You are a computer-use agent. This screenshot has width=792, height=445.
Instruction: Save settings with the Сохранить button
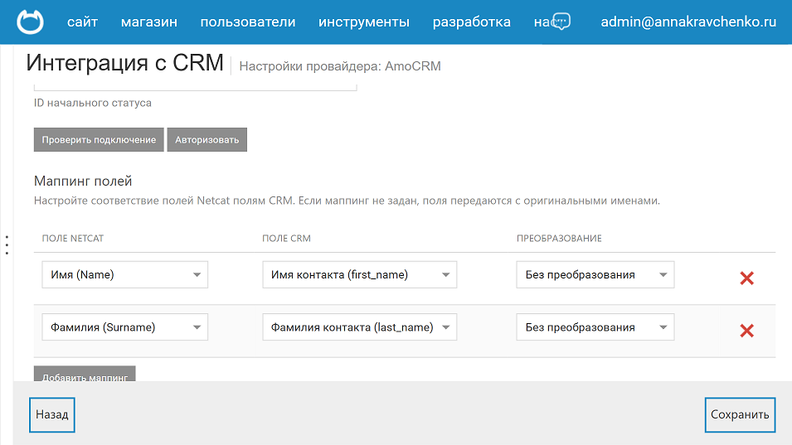pyautogui.click(x=740, y=415)
